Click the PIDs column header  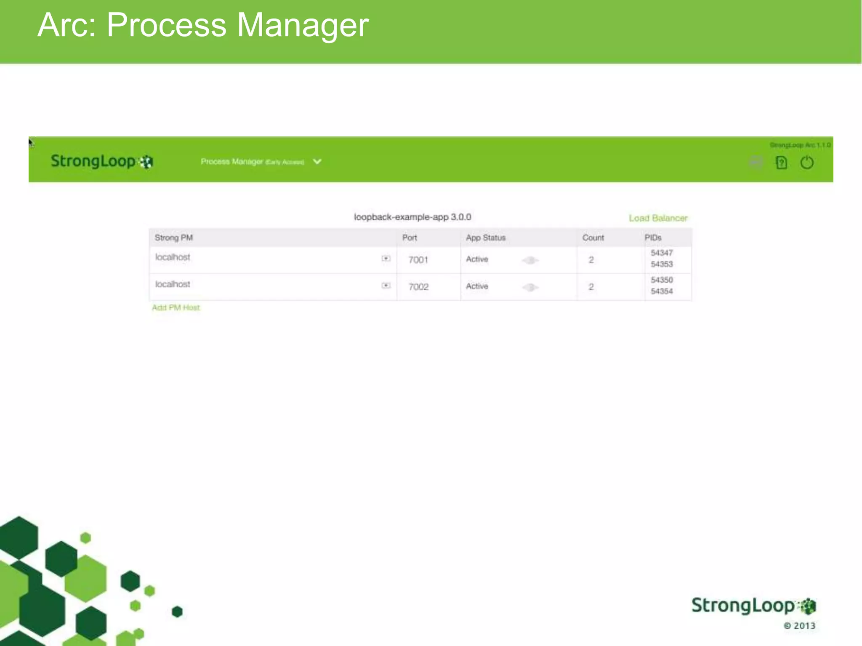(x=653, y=238)
